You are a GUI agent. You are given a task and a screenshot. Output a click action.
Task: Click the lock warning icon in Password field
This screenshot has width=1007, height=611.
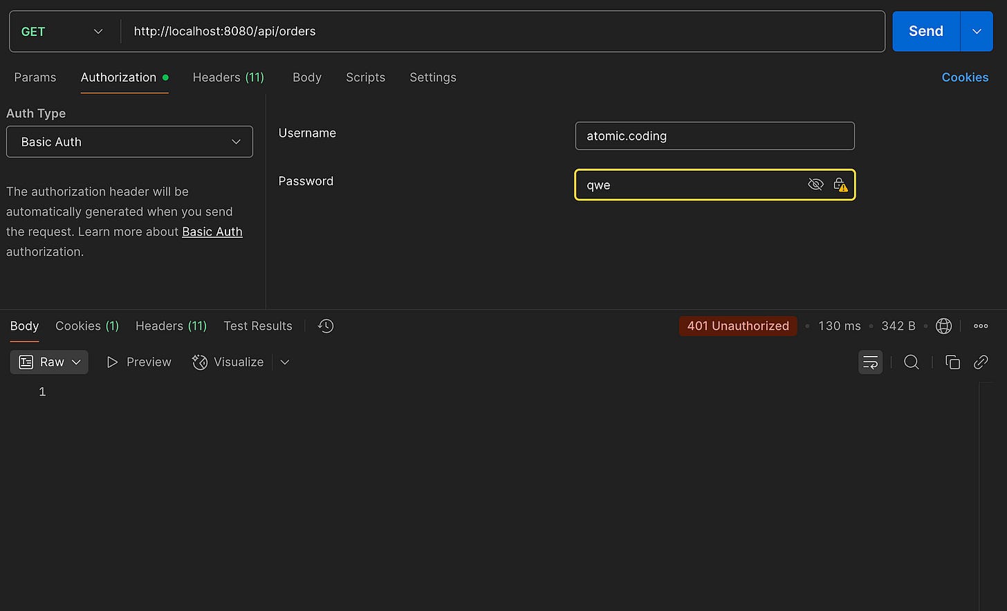[x=840, y=185]
